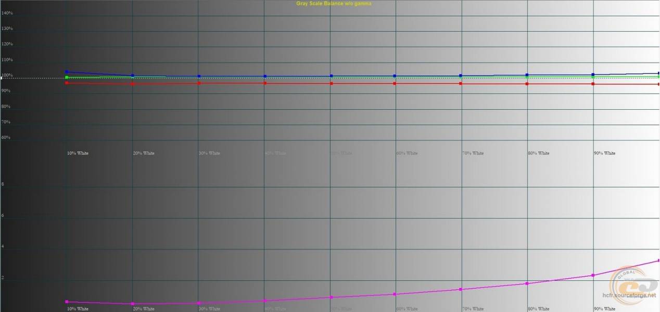This screenshot has height=312, width=660.
Task: Click '80% White' label below the magenta curve
Action: click(x=539, y=309)
